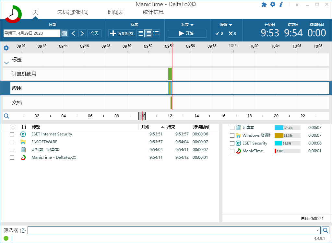This screenshot has height=243, width=332.
Task: Click the green status indicator dot
Action: coord(6,238)
